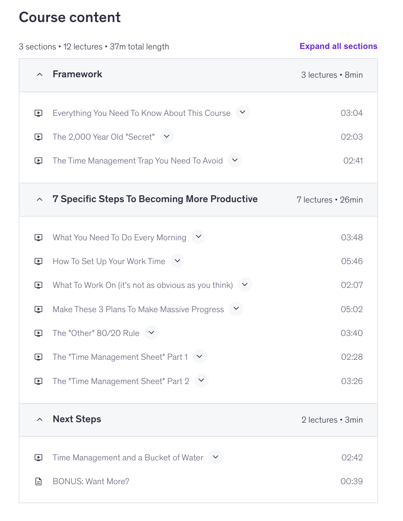This screenshot has width=403, height=521.
Task: Click "Expand all sections" link
Action: [x=338, y=46]
